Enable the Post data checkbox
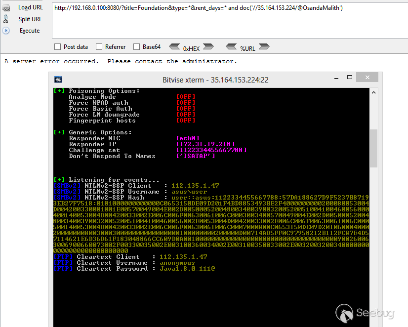The width and height of the screenshot is (408, 327). (57, 47)
